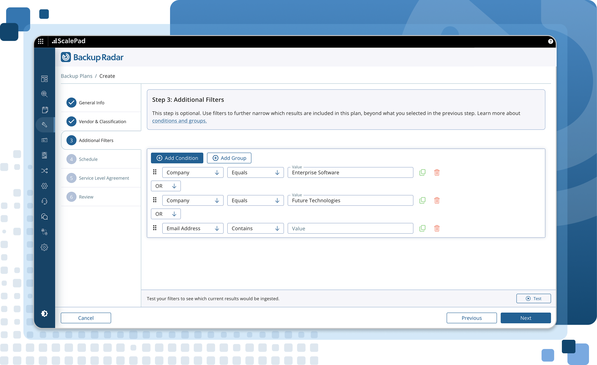Select the Schedule step
This screenshot has width=597, height=365.
click(x=88, y=159)
